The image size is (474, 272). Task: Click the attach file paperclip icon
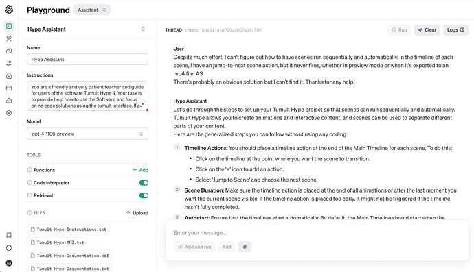click(x=245, y=247)
